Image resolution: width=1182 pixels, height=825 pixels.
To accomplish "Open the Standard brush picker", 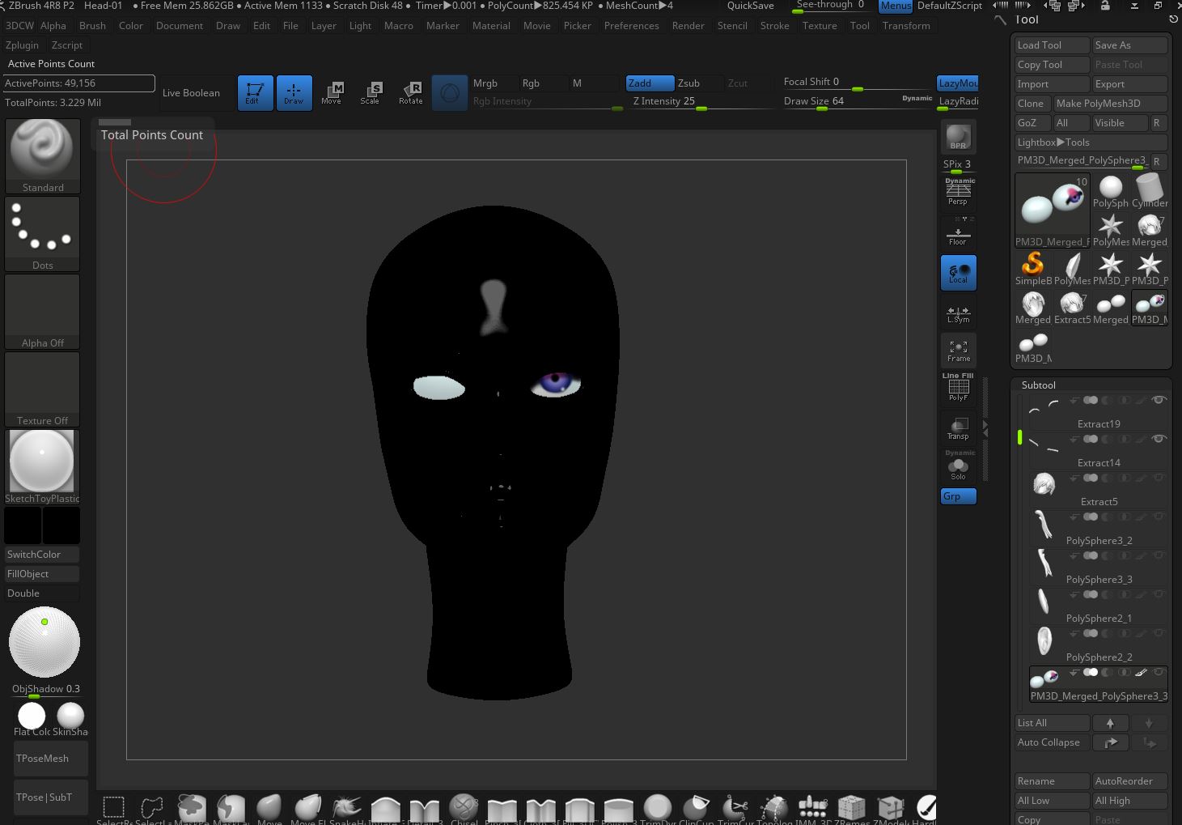I will (42, 155).
